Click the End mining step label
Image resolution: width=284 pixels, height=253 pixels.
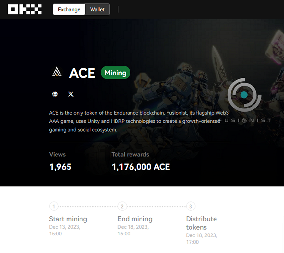pyautogui.click(x=135, y=219)
